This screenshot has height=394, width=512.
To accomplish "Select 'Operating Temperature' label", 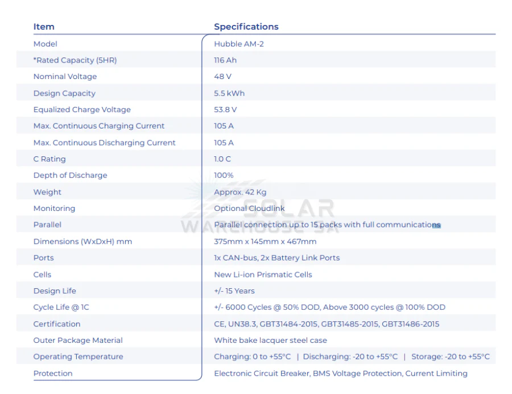I will coord(78,356).
